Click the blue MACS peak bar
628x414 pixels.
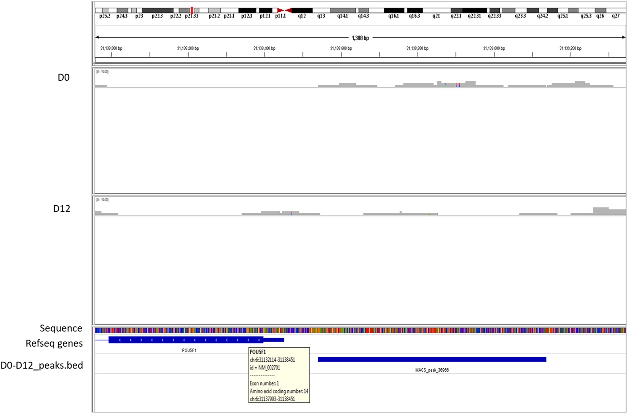coord(432,360)
